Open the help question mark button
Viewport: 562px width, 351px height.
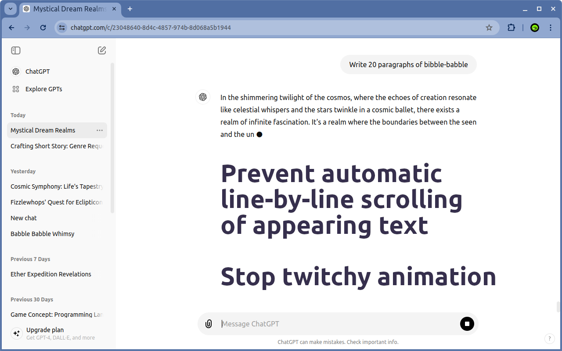[x=549, y=339]
